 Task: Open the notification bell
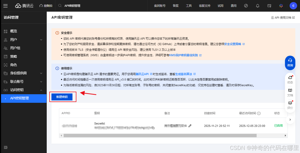[x=257, y=5]
